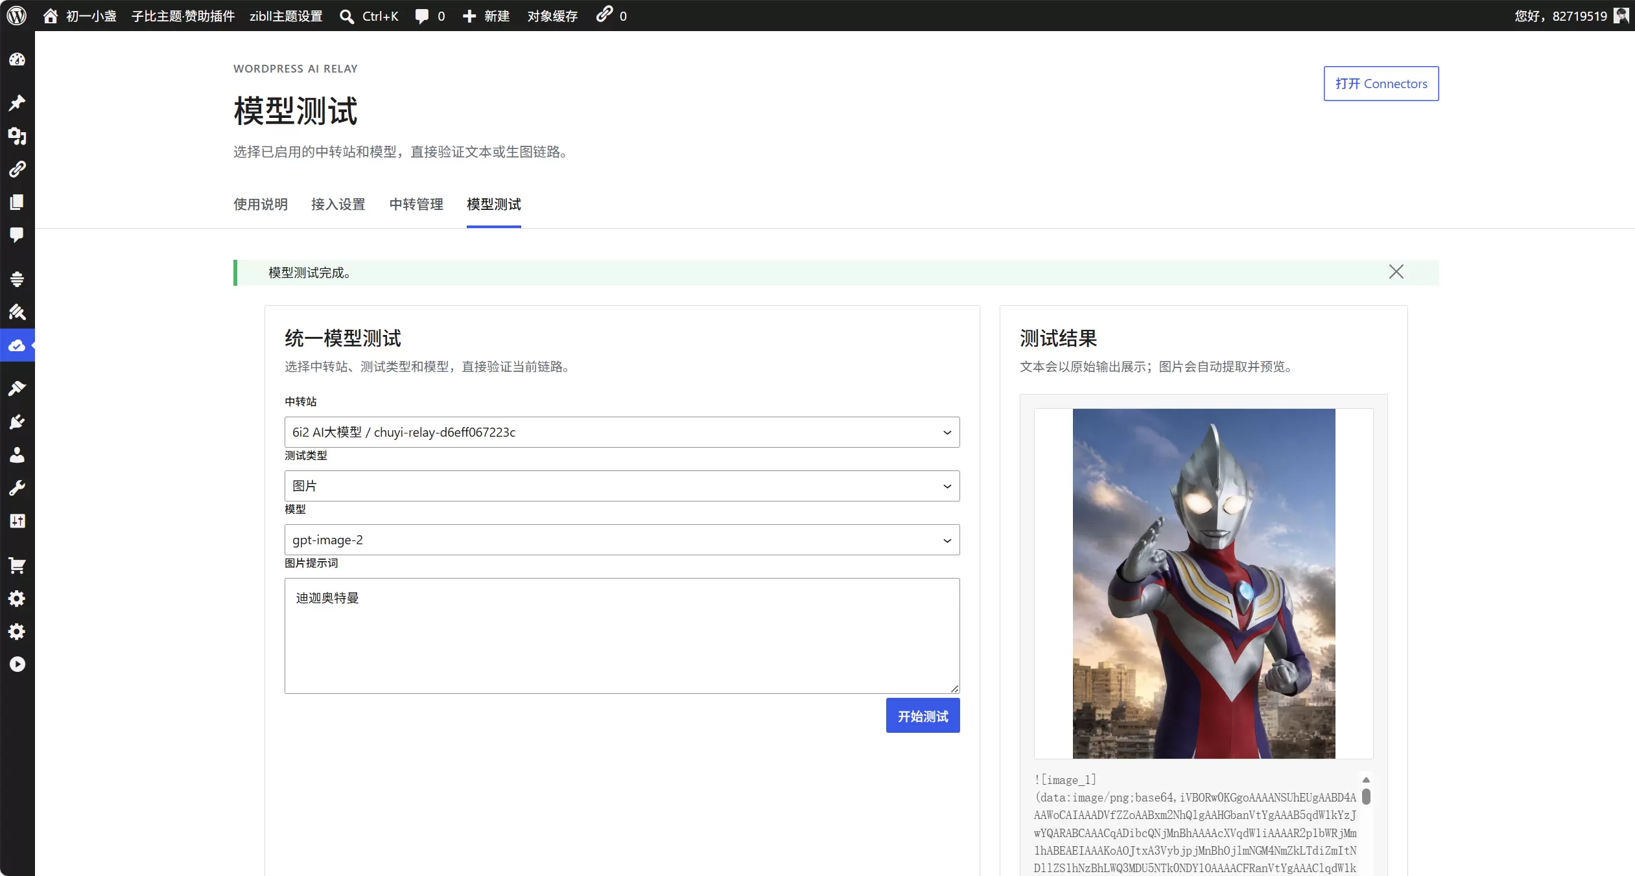Open the 测试类型 dropdown showing 图片

[622, 486]
